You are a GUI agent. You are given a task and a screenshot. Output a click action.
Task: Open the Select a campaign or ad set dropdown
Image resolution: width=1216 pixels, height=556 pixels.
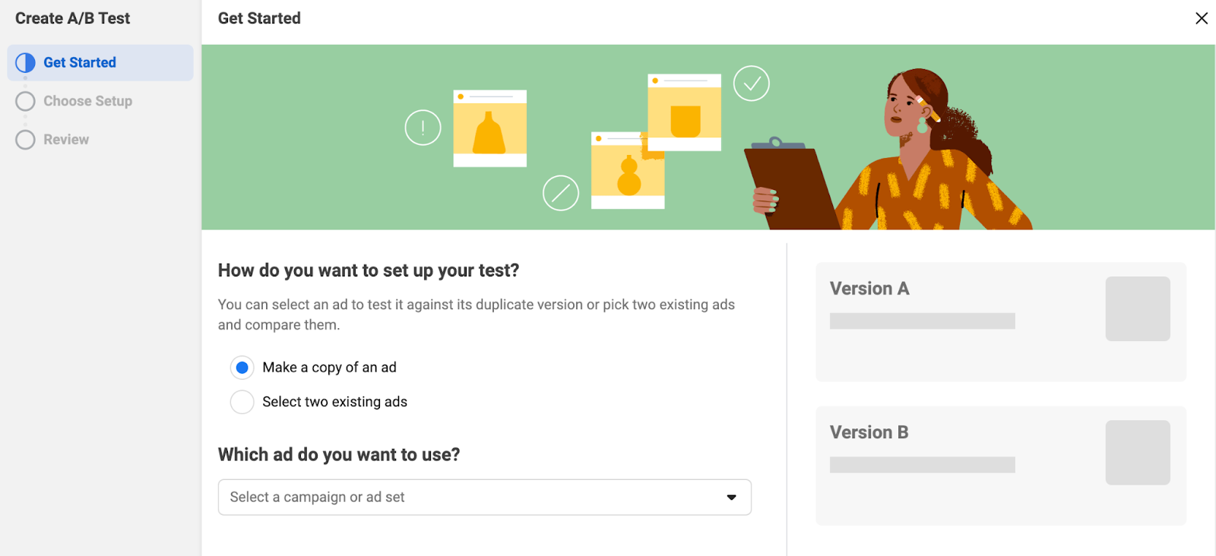click(x=471, y=498)
